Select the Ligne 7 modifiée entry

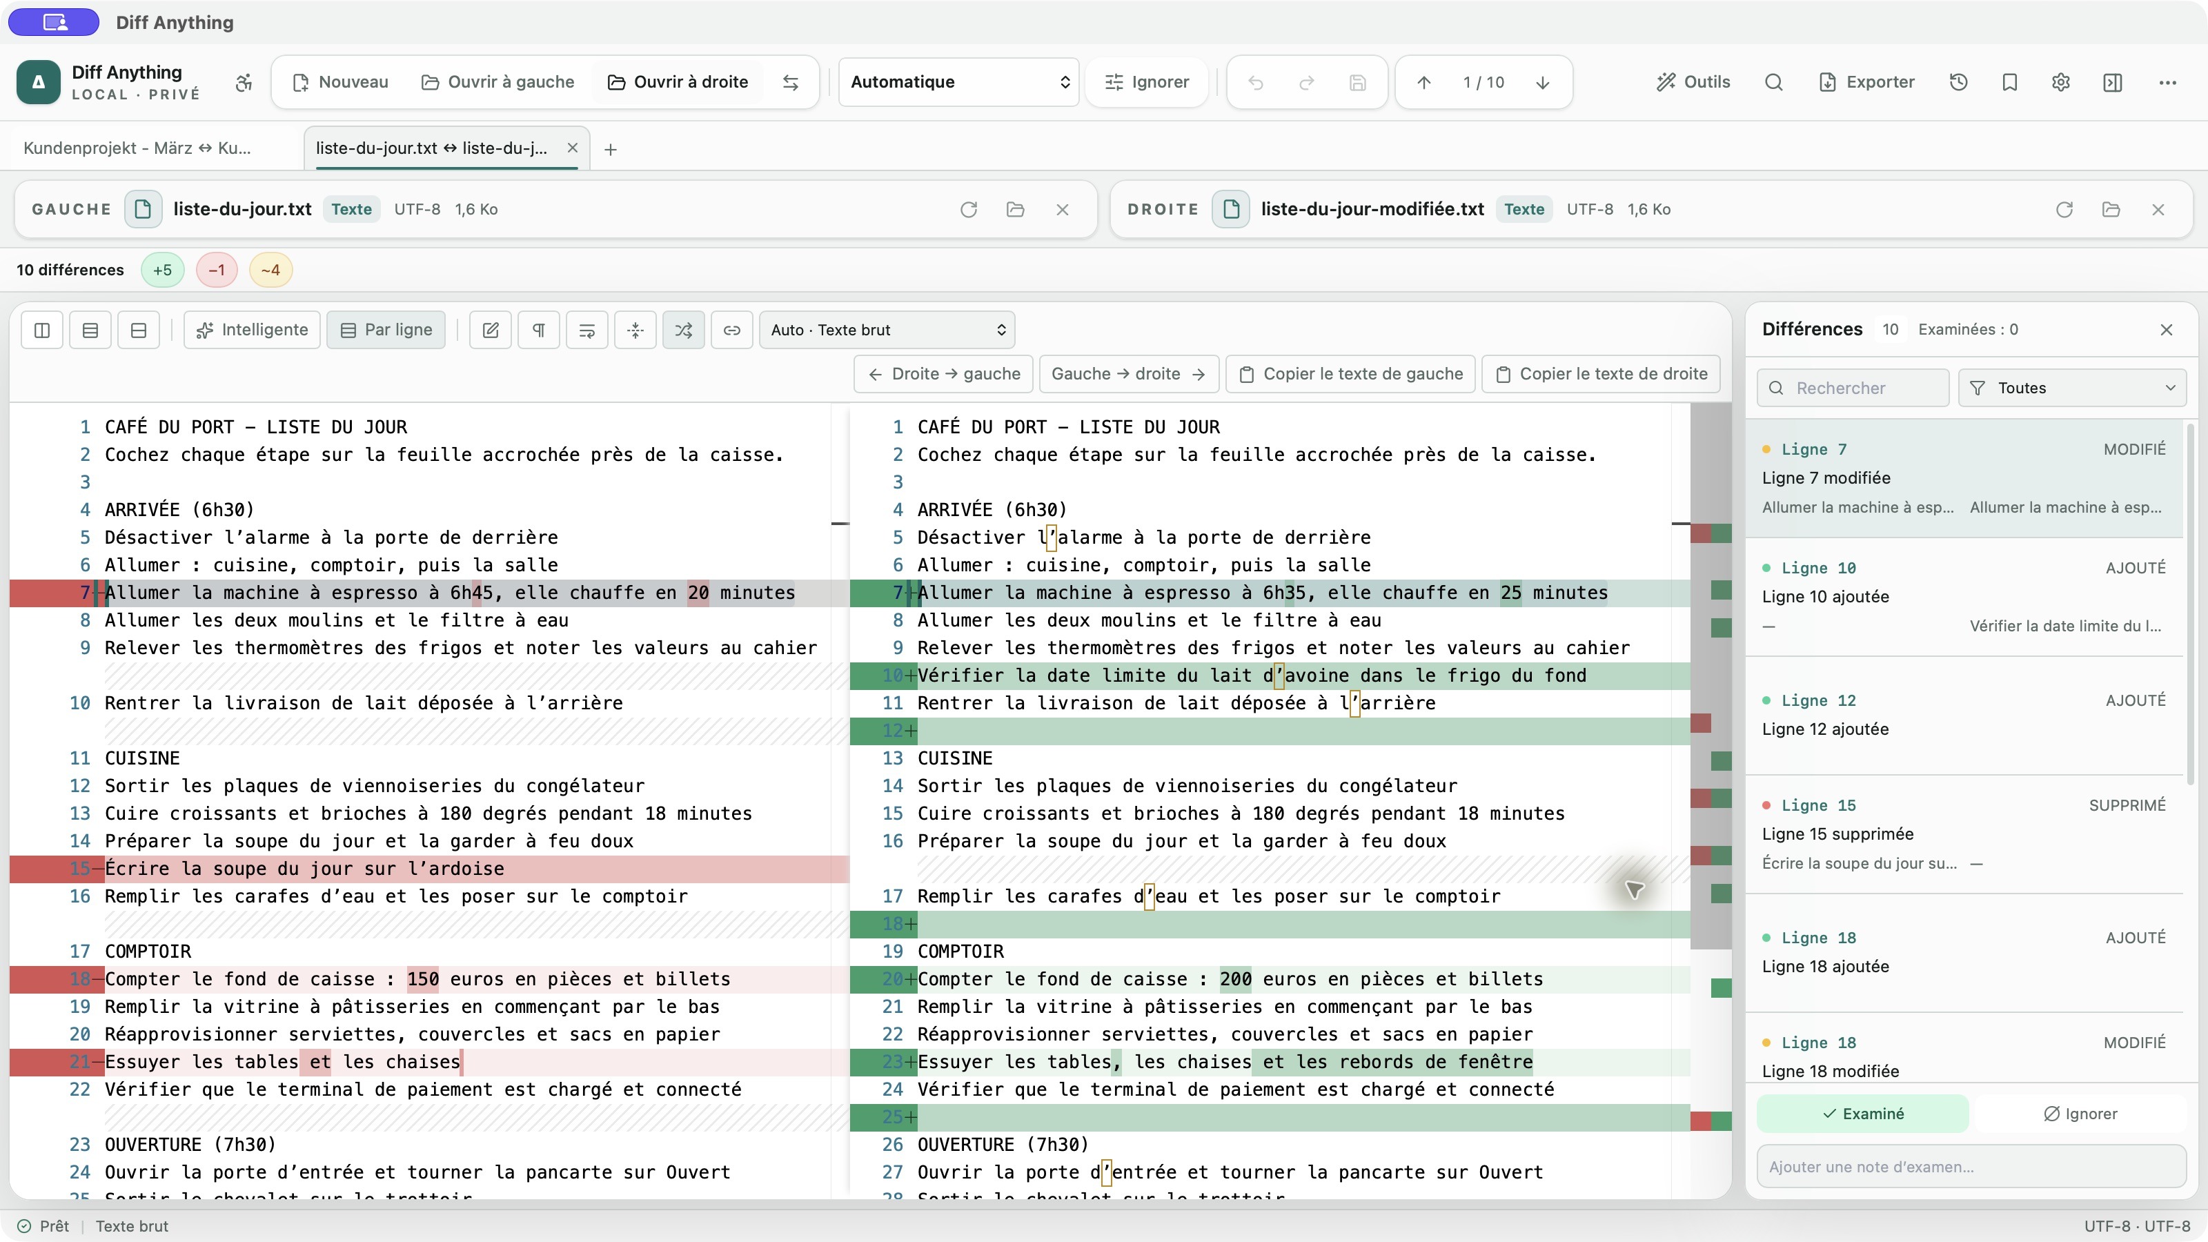1964,478
